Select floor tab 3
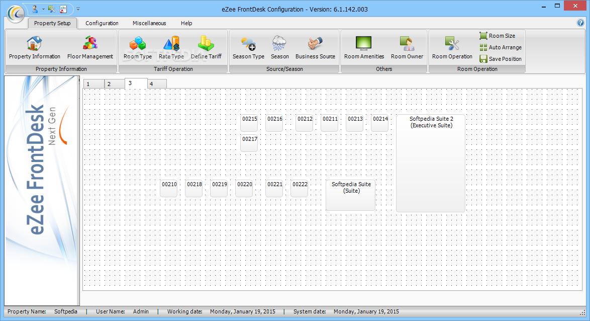Viewport: 590px width, 321px height. (x=136, y=83)
